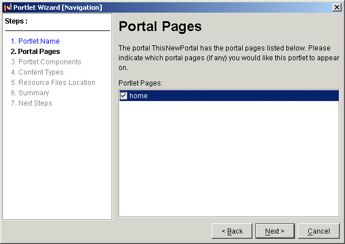The width and height of the screenshot is (345, 244).
Task: Click step 5. Resource Files Location
Action: [x=53, y=82]
